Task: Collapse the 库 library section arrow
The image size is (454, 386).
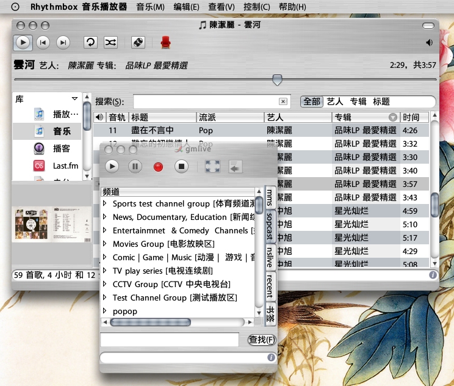Action: pos(74,99)
